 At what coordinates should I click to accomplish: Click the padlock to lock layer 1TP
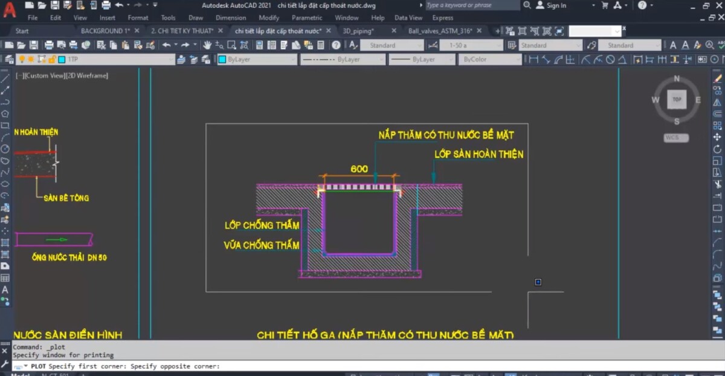tap(51, 59)
